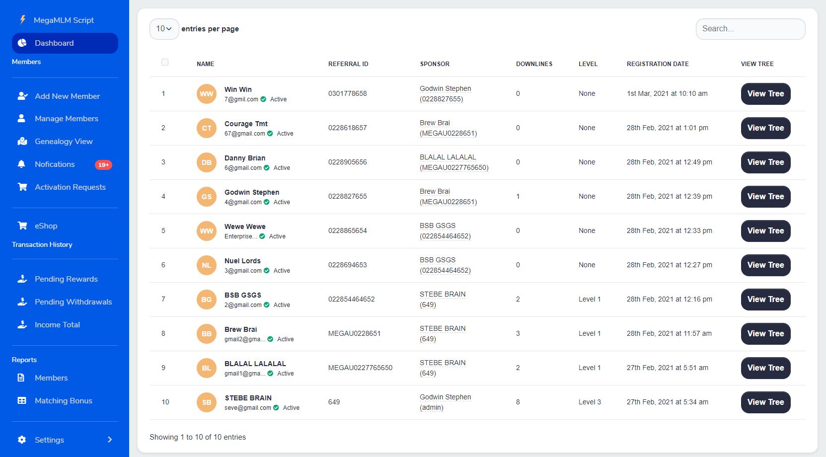This screenshot has height=457, width=826.
Task: Click the Brew Brai BB avatar
Action: 207,334
